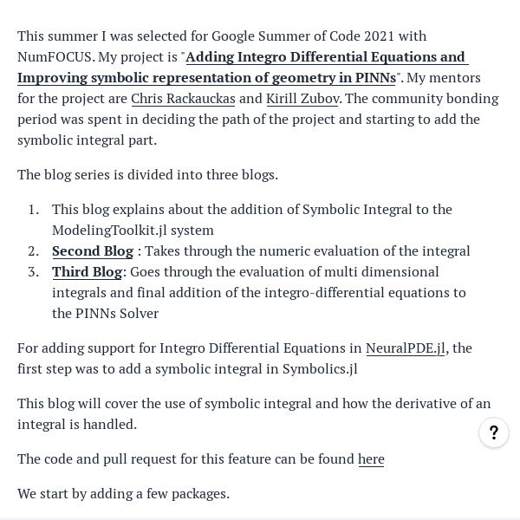Open the Kirill Zubov mentor link

[x=302, y=99]
